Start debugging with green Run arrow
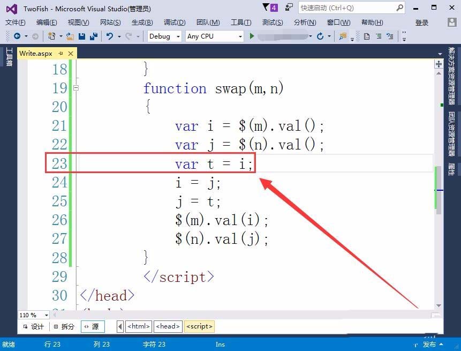The image size is (461, 351). [252, 36]
